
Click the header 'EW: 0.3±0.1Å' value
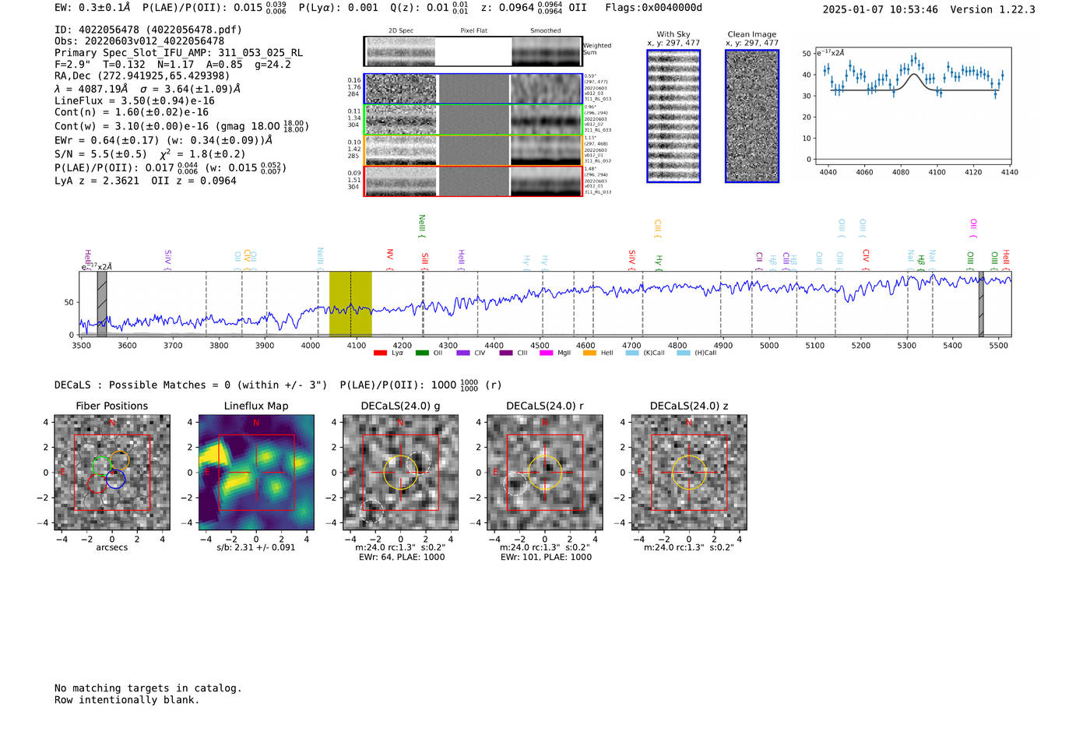coord(92,8)
